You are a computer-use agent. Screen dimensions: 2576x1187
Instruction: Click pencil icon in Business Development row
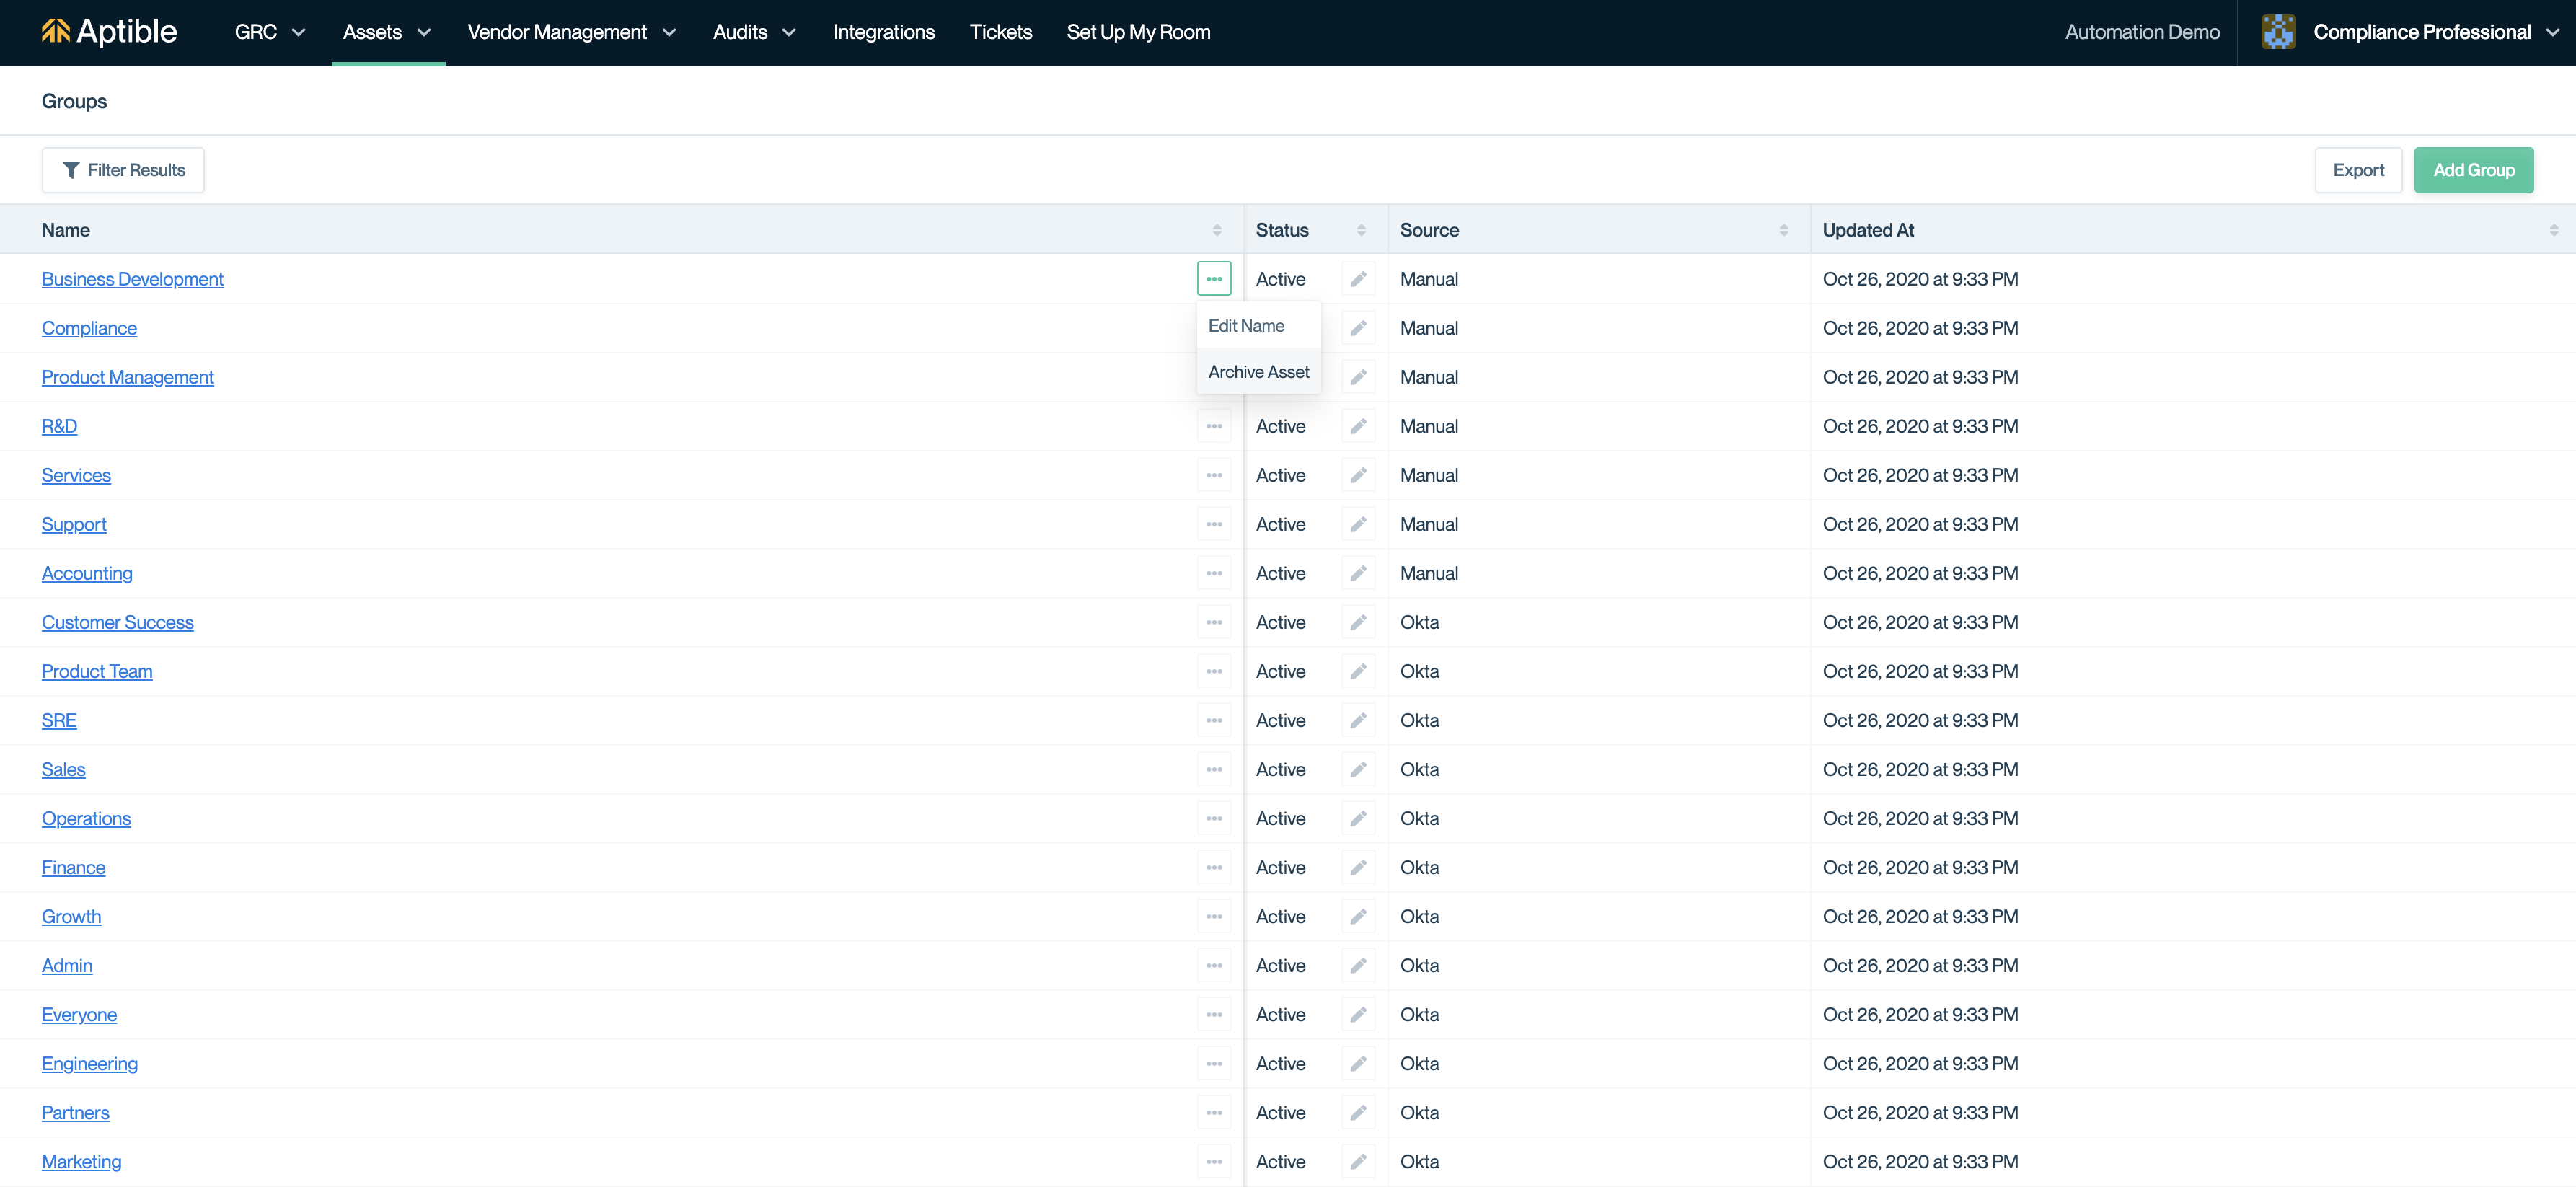click(1358, 279)
